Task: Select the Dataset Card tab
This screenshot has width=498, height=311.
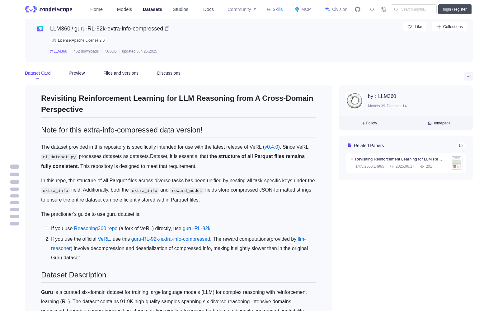Action: pyautogui.click(x=38, y=73)
